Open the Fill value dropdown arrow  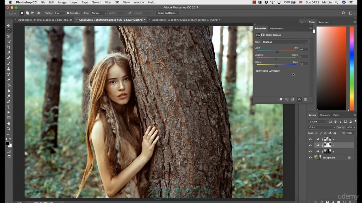pos(355,133)
